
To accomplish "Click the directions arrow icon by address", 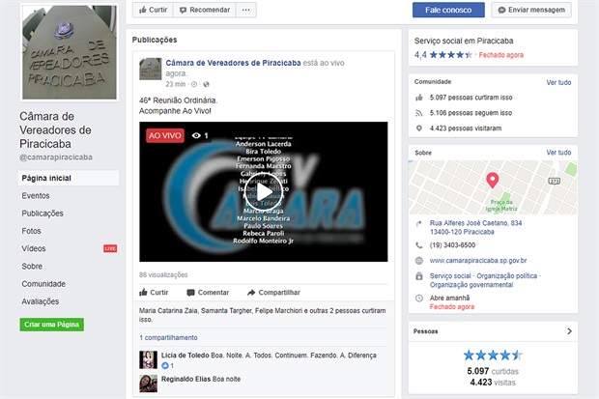I will pyautogui.click(x=419, y=223).
